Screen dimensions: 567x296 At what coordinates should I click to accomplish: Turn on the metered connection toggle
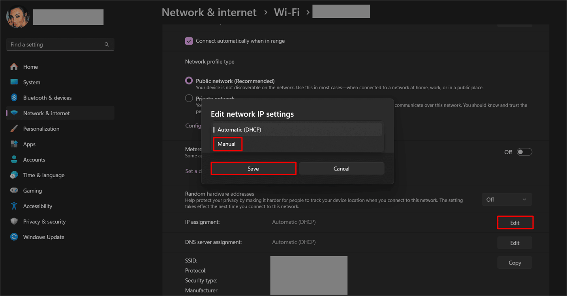[x=524, y=152]
